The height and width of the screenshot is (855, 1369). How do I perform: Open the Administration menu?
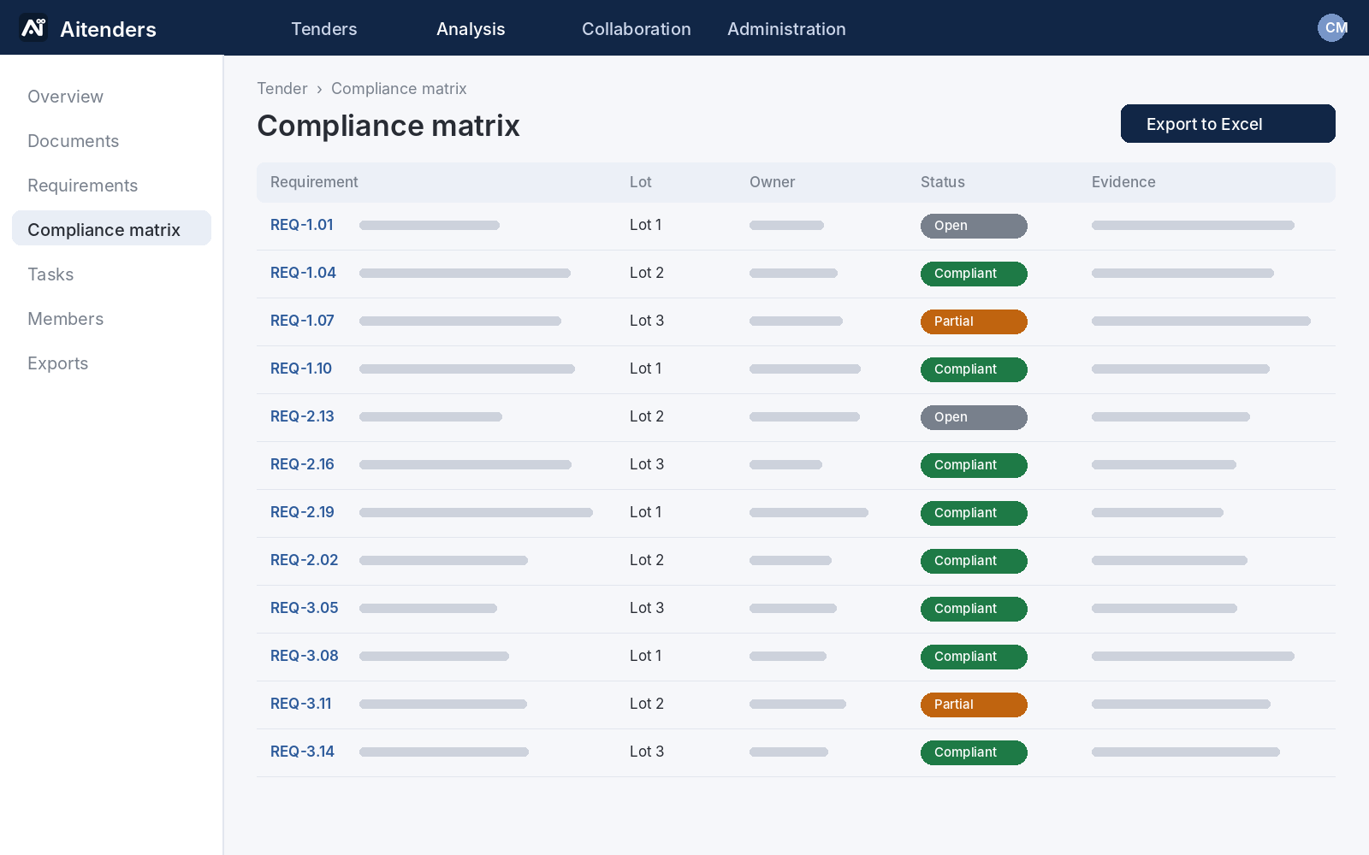pos(786,29)
